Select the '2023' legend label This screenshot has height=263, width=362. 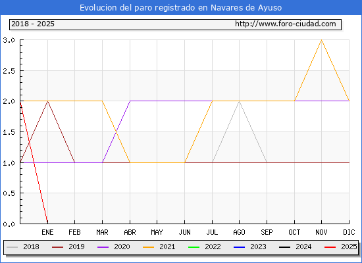[x=259, y=247]
